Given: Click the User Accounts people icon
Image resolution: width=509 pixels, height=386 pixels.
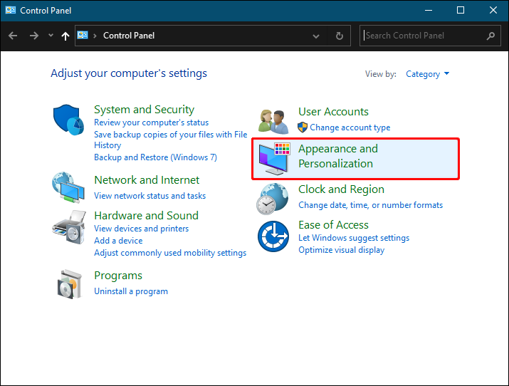Looking at the screenshot, I should coord(273,122).
